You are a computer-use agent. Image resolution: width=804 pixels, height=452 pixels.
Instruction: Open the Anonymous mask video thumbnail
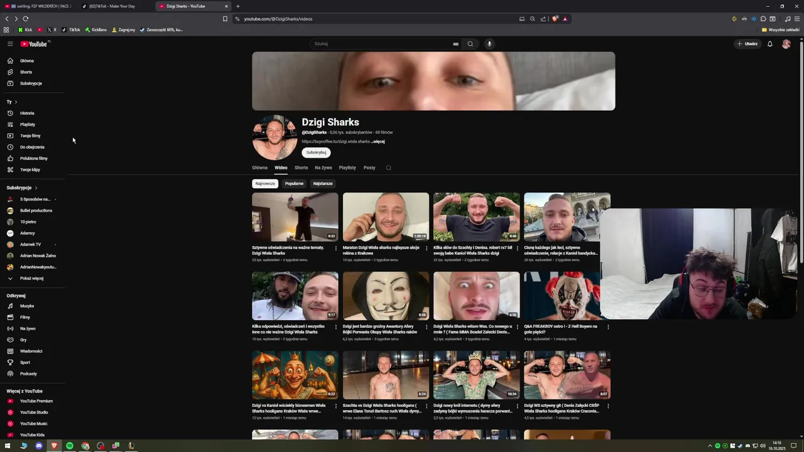[x=386, y=296]
